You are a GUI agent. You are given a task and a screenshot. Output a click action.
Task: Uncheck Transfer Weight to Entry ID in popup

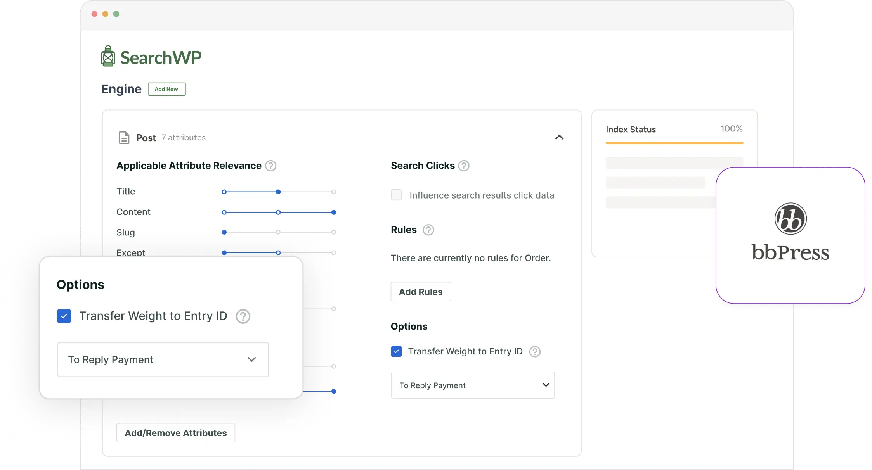(x=64, y=316)
